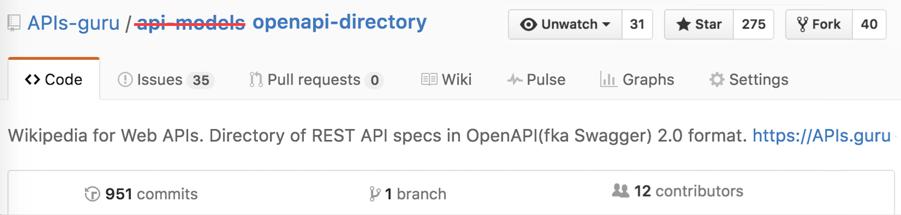Viewport: 901px width, 215px height.
Task: Open the Wiki tab
Action: click(446, 79)
